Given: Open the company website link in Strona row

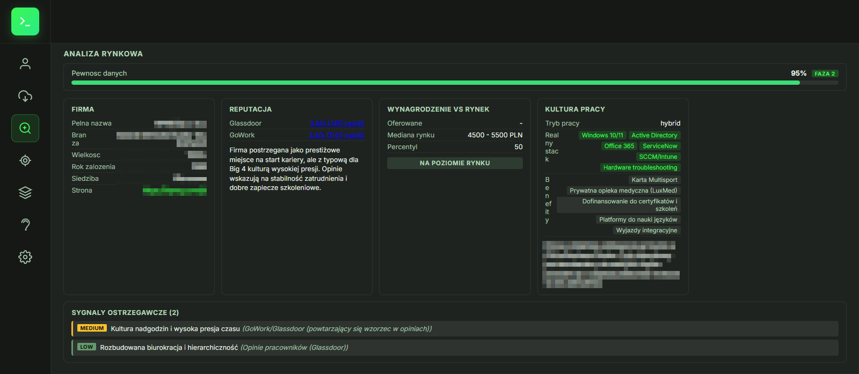Looking at the screenshot, I should [x=174, y=190].
